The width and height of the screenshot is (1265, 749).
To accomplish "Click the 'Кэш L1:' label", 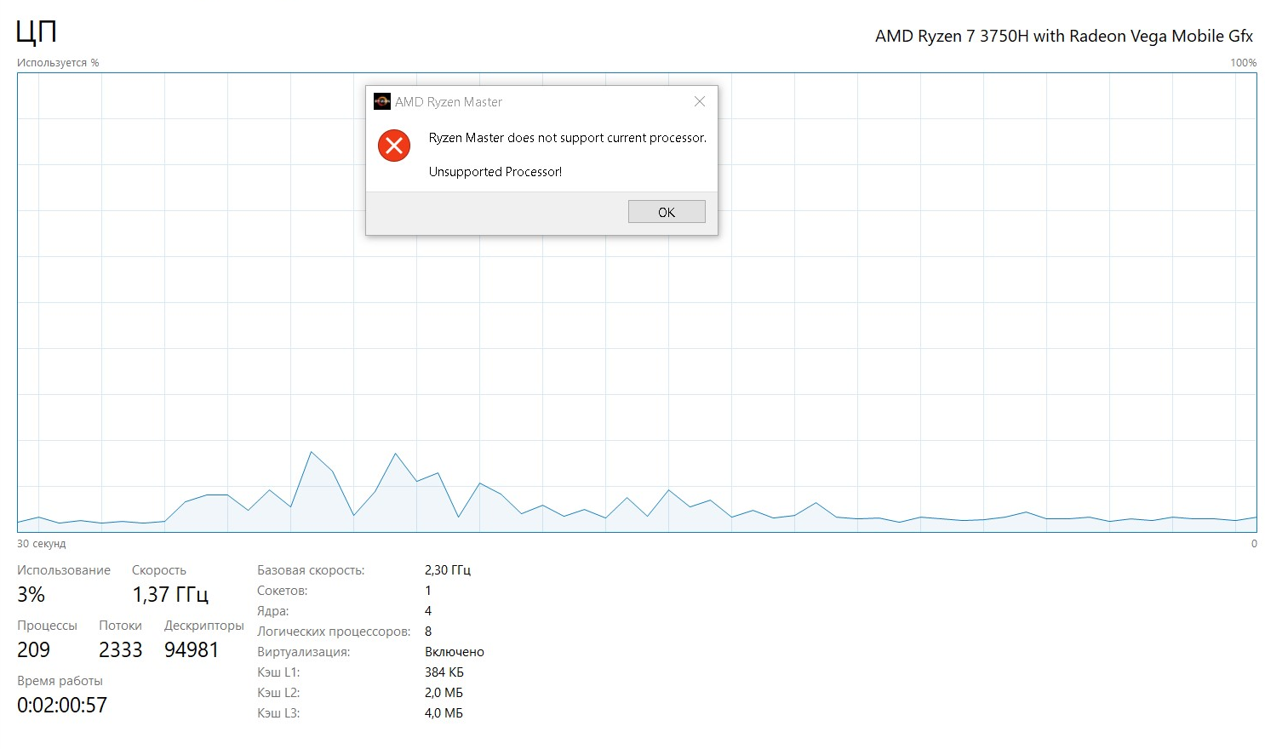I will (278, 672).
